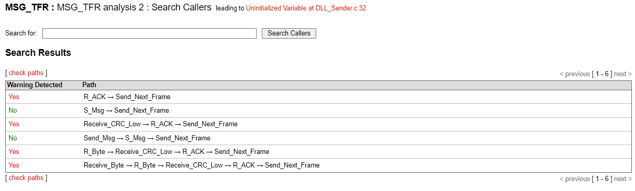Select Receive_CRC_Low → R_ACK → Send_Next_Frame path
This screenshot has width=635, height=191.
tap(160, 124)
